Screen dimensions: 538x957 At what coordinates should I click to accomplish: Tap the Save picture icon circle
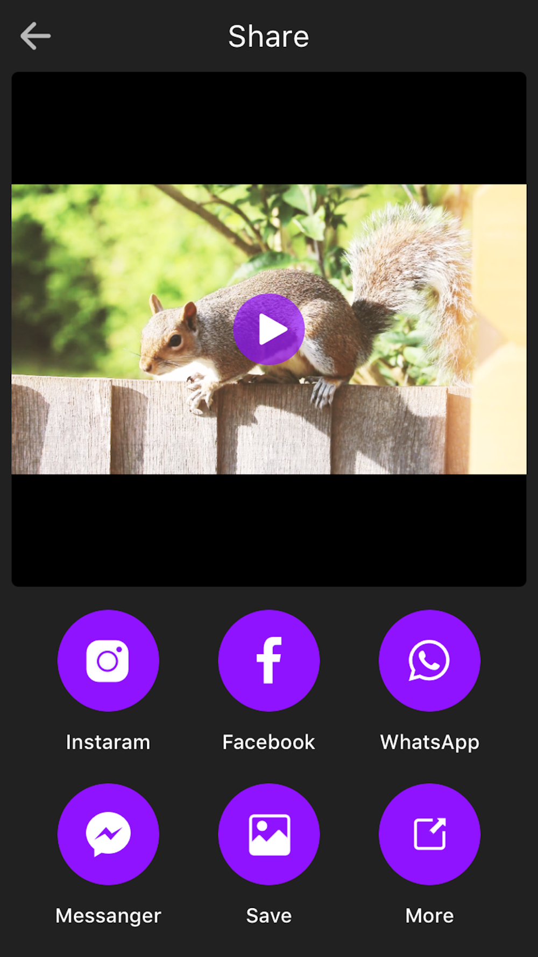pos(269,834)
